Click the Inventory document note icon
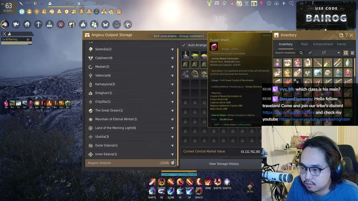 tap(341, 35)
